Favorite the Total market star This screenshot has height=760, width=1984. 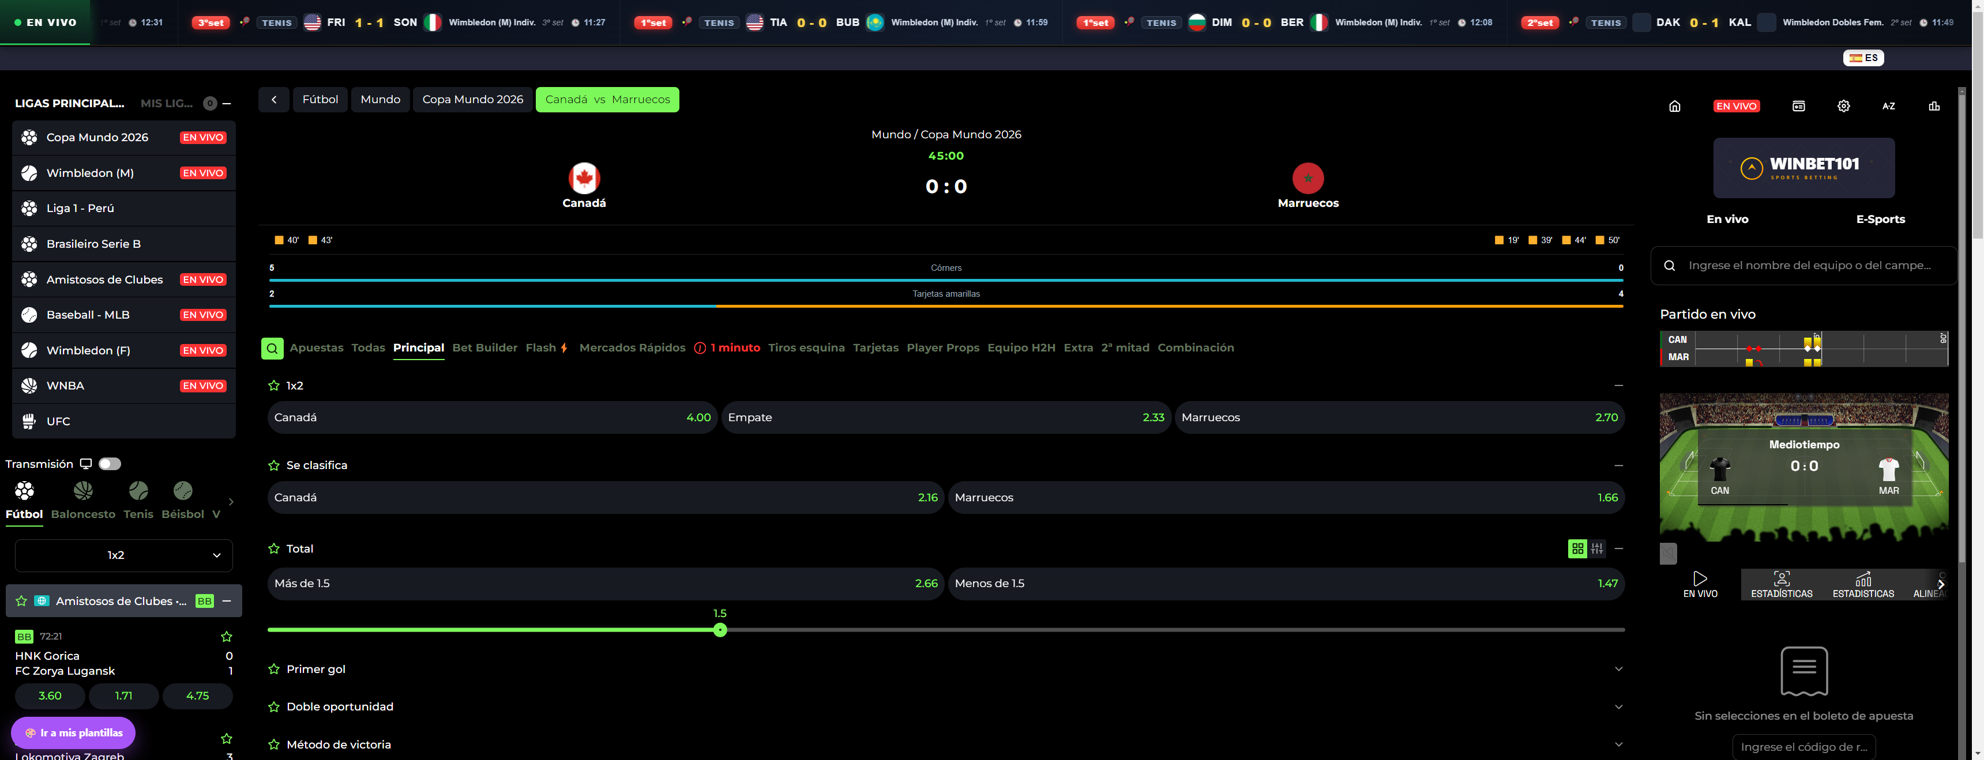coord(273,549)
